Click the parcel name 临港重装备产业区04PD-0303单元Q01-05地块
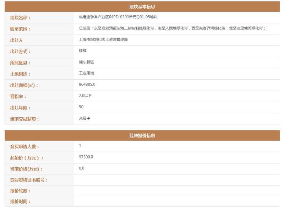284x210 pixels. coord(118,17)
